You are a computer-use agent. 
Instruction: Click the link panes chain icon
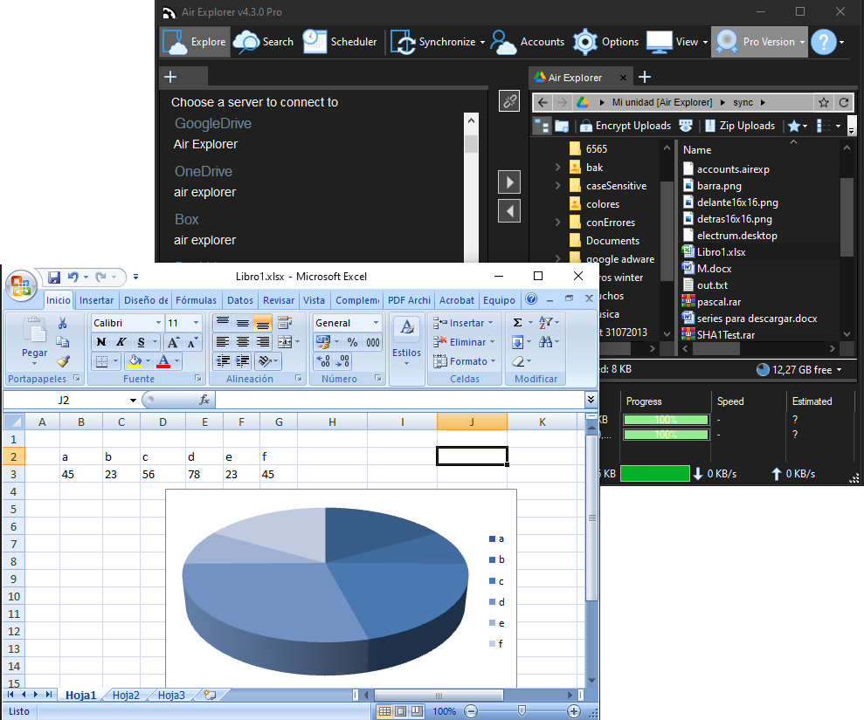[509, 100]
